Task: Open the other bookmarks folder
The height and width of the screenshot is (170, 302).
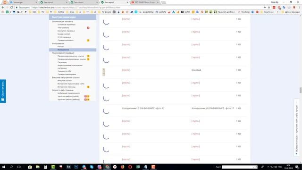Action: pyautogui.click(x=291, y=12)
